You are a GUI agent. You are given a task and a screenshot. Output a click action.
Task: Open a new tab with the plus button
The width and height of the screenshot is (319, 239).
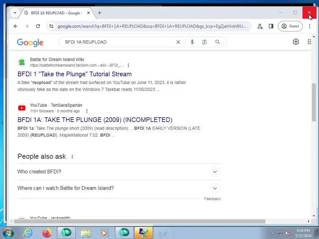[x=99, y=13]
